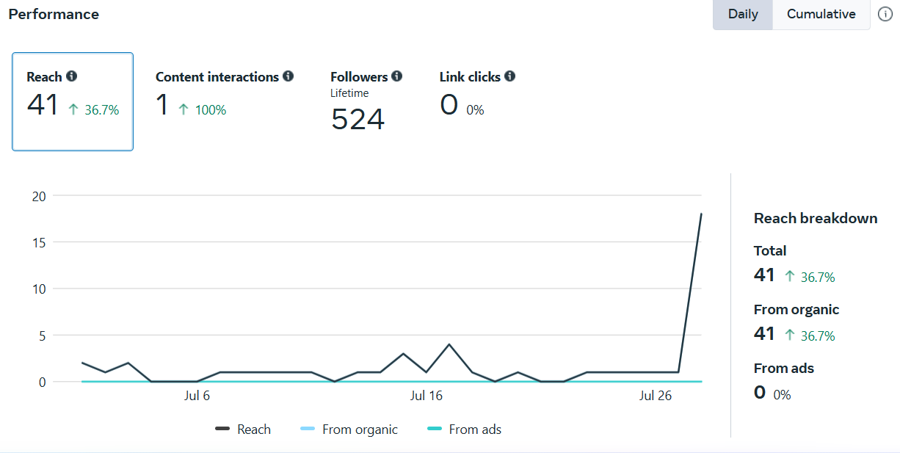The height and width of the screenshot is (453, 900).
Task: Click the Jul 16 axis label
Action: (x=427, y=396)
